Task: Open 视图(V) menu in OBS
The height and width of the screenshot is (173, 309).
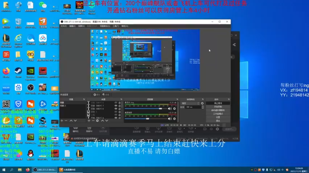Action: point(81,26)
